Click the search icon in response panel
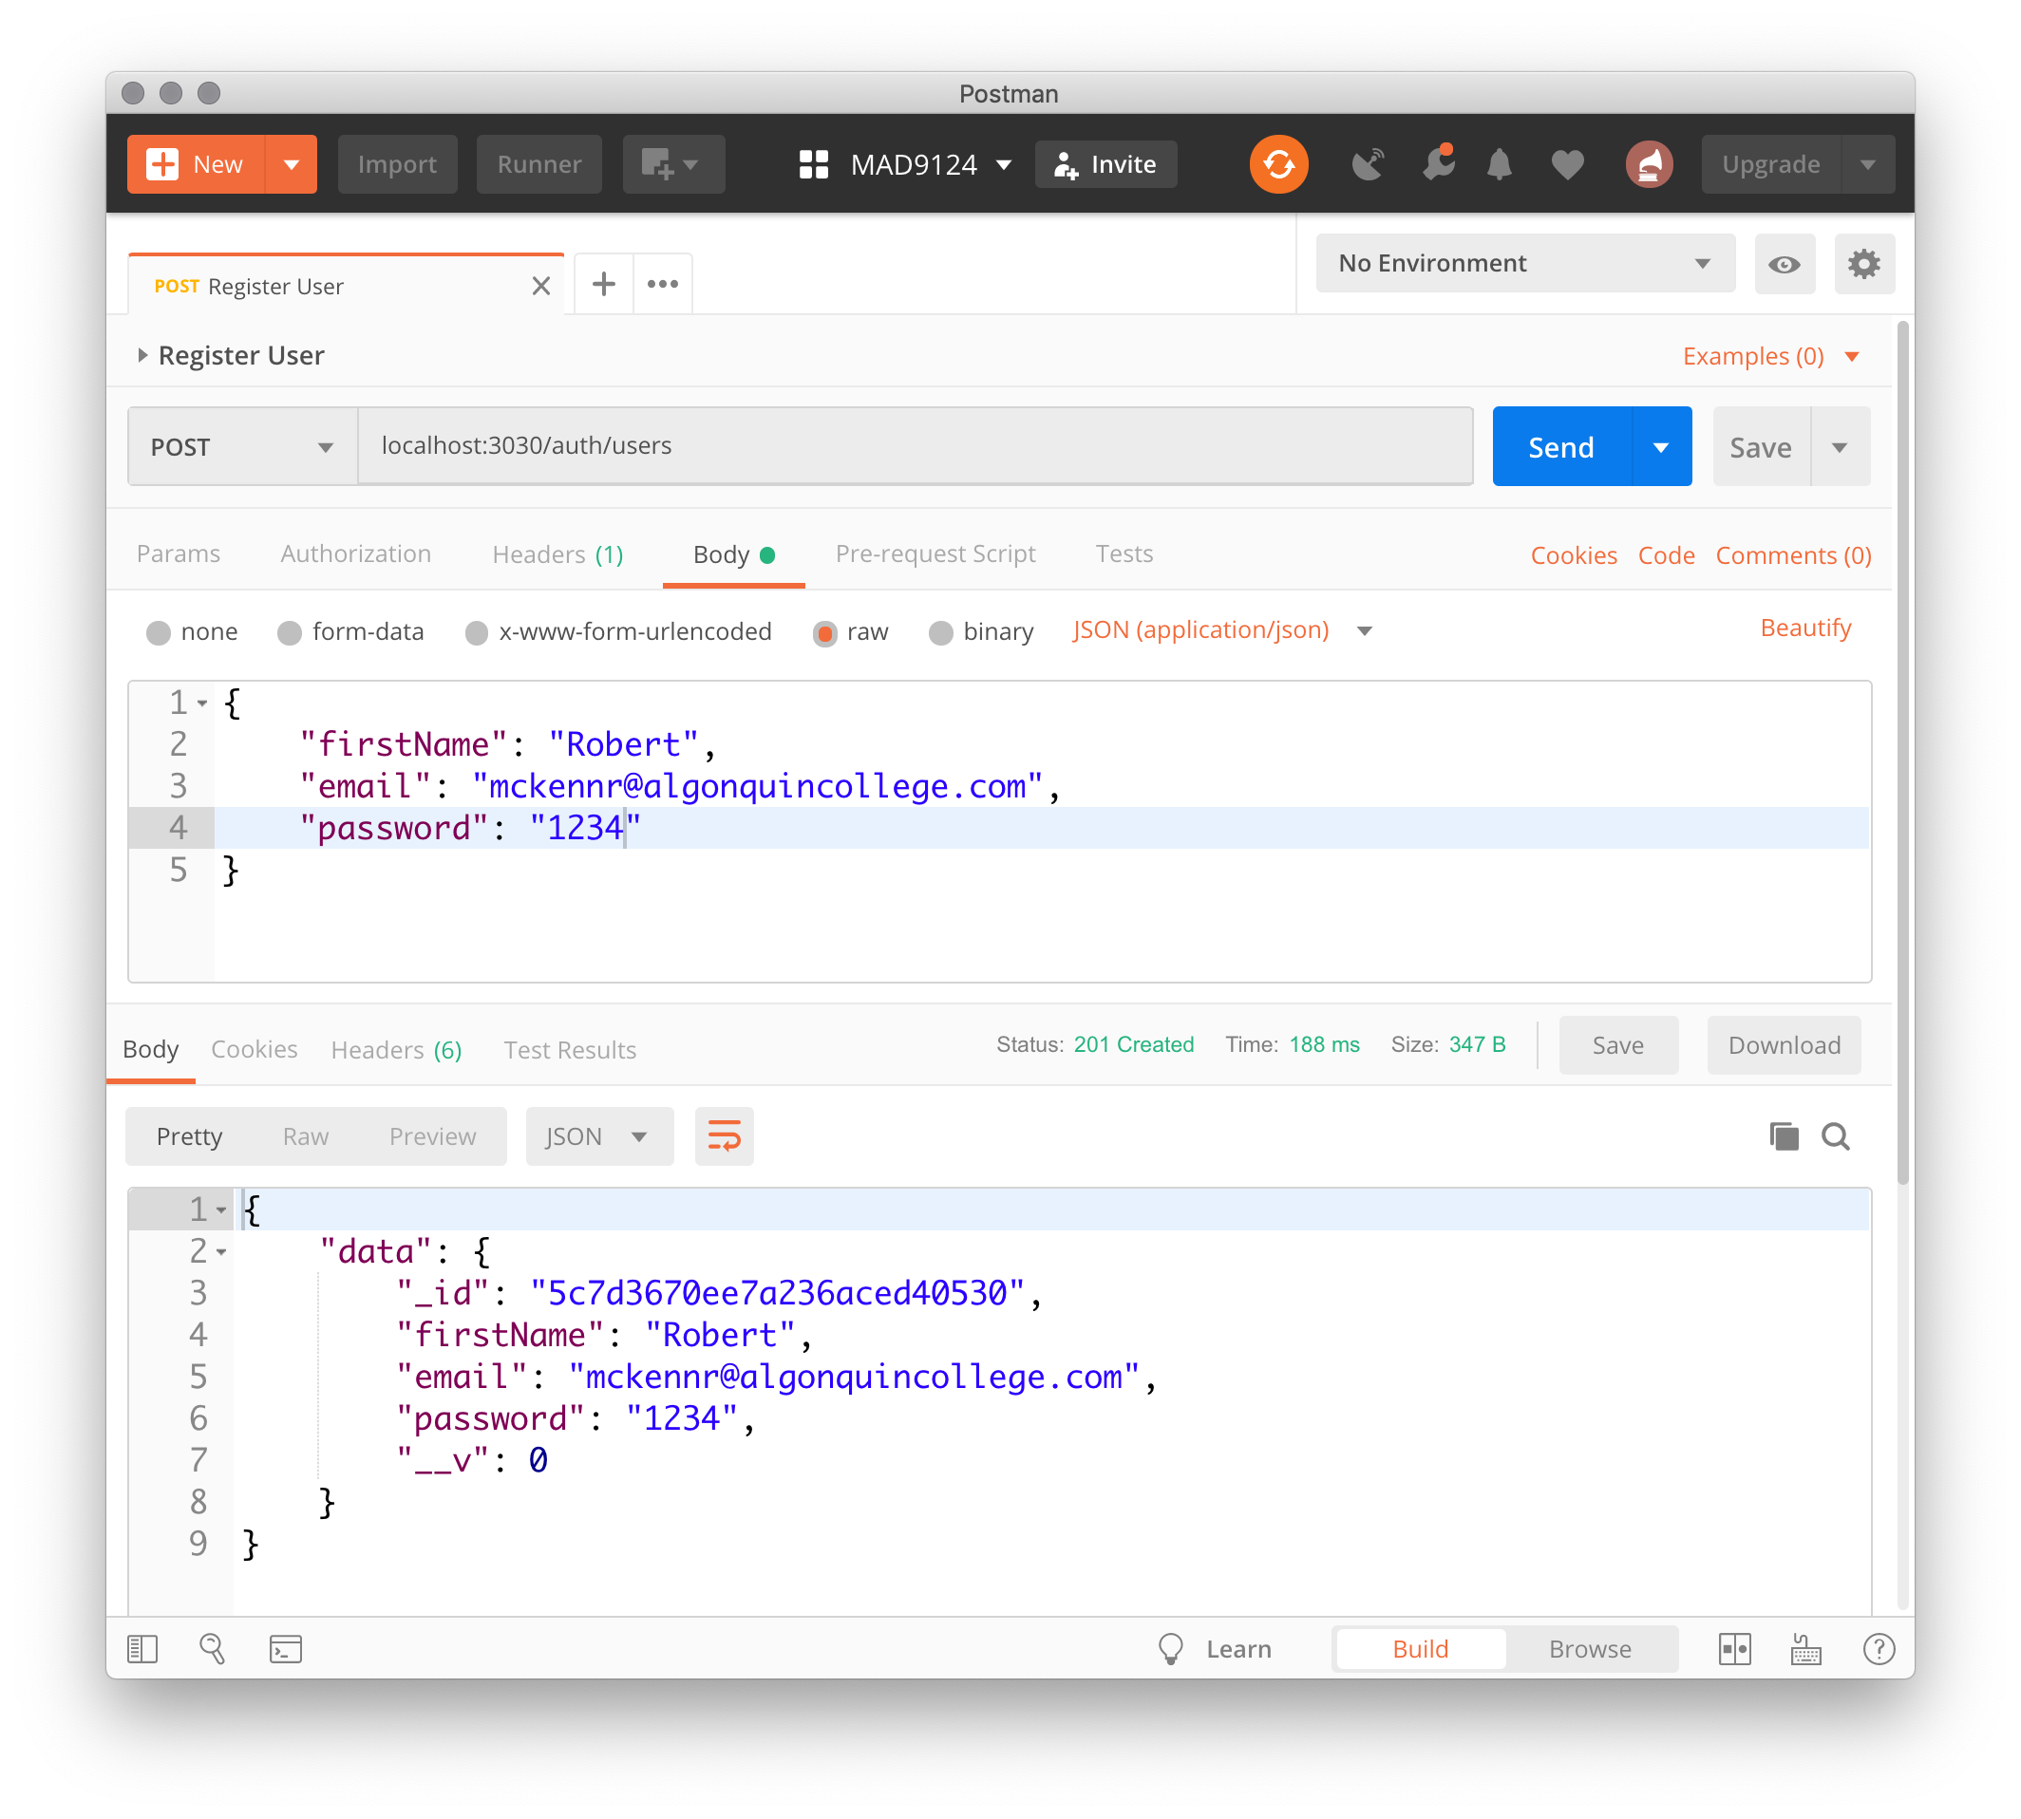The image size is (2021, 1819). tap(1837, 1135)
